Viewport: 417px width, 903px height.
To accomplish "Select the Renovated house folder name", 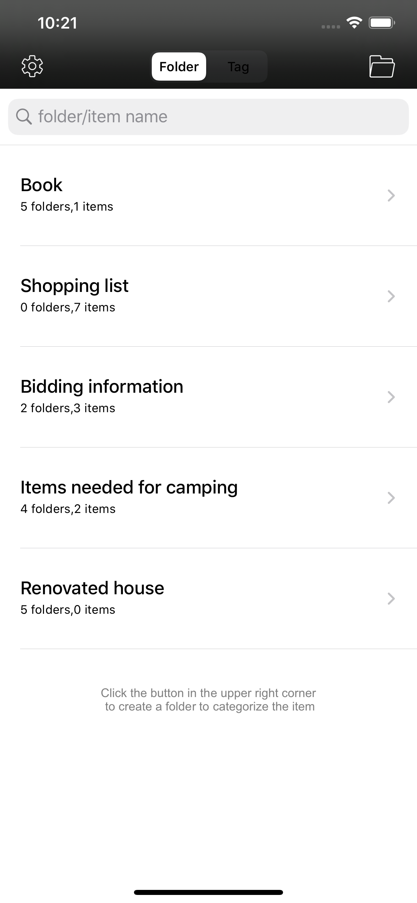I will coord(92,588).
